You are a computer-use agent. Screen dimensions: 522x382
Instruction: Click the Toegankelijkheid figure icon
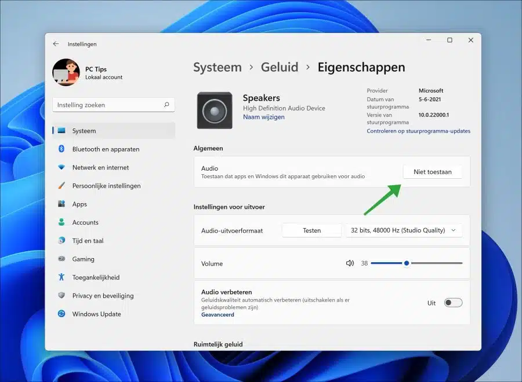pos(61,277)
